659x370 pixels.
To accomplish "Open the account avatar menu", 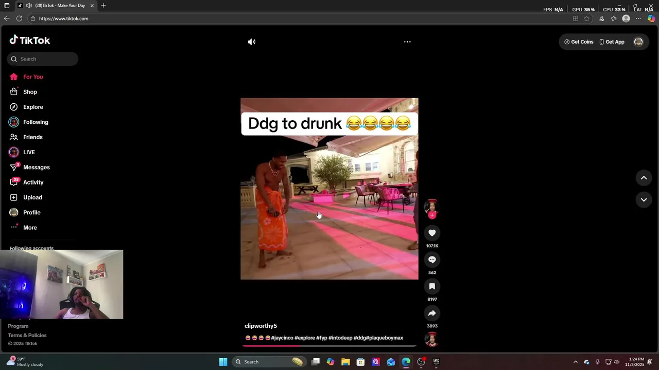I will pyautogui.click(x=638, y=42).
